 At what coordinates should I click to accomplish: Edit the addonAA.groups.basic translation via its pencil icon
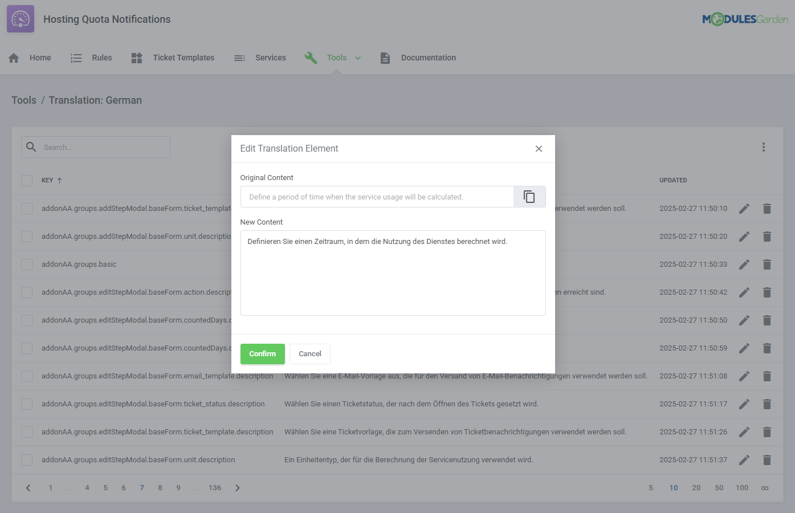point(744,264)
